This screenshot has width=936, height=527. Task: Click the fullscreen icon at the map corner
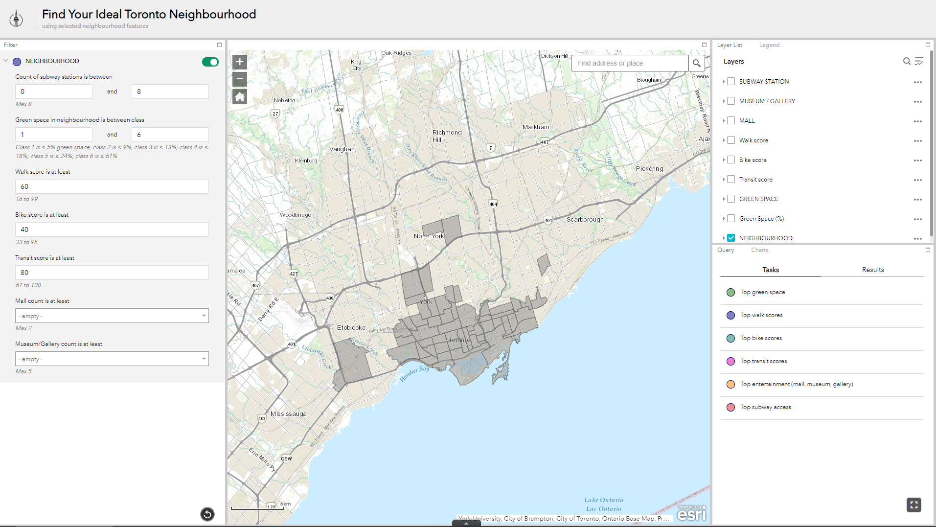pyautogui.click(x=914, y=504)
